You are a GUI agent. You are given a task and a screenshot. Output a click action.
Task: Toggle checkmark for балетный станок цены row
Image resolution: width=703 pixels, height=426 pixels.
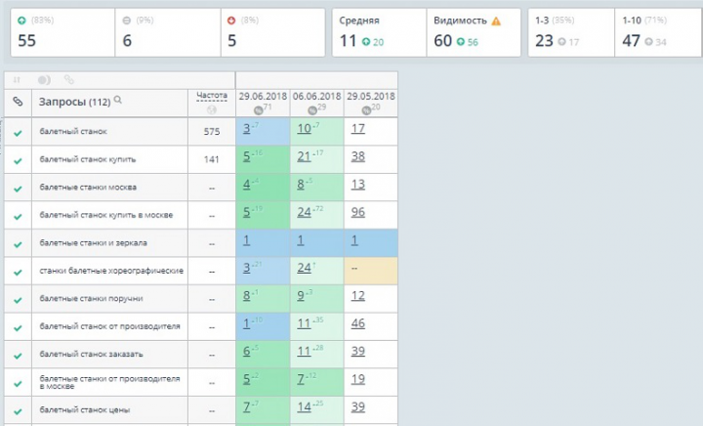click(x=18, y=411)
